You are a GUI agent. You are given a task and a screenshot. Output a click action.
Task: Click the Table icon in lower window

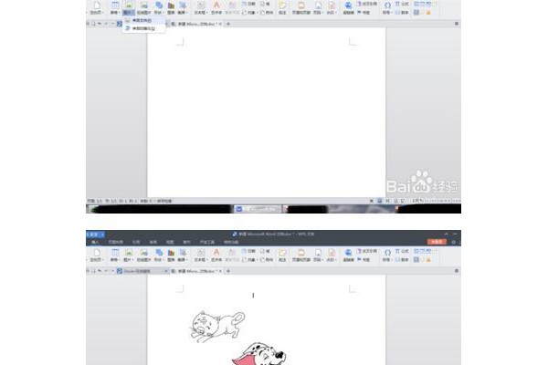115,253
